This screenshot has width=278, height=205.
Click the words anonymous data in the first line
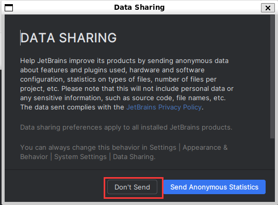point(202,61)
